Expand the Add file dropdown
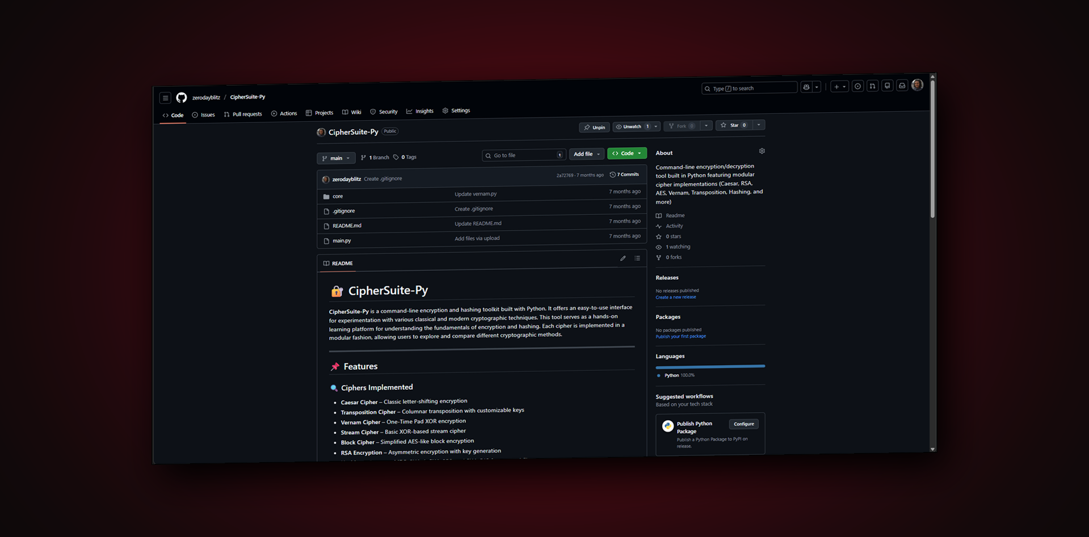This screenshot has width=1089, height=537. (586, 154)
